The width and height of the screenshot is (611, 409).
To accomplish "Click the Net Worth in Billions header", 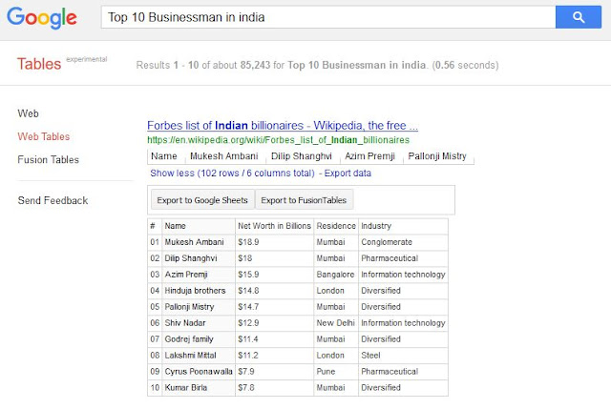I will tap(275, 226).
